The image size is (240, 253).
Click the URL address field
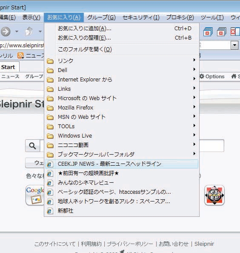pyautogui.click(x=22, y=46)
